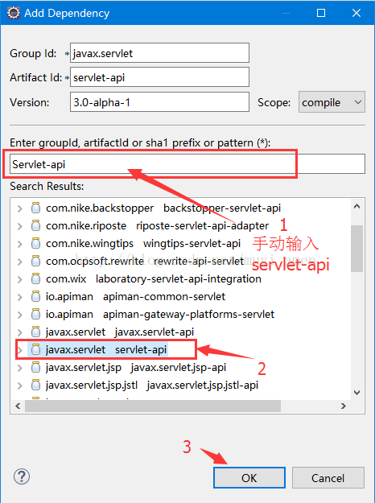The width and height of the screenshot is (375, 503).
Task: Expand the javax.servlet javax.servlet-api result
Action: [20, 332]
